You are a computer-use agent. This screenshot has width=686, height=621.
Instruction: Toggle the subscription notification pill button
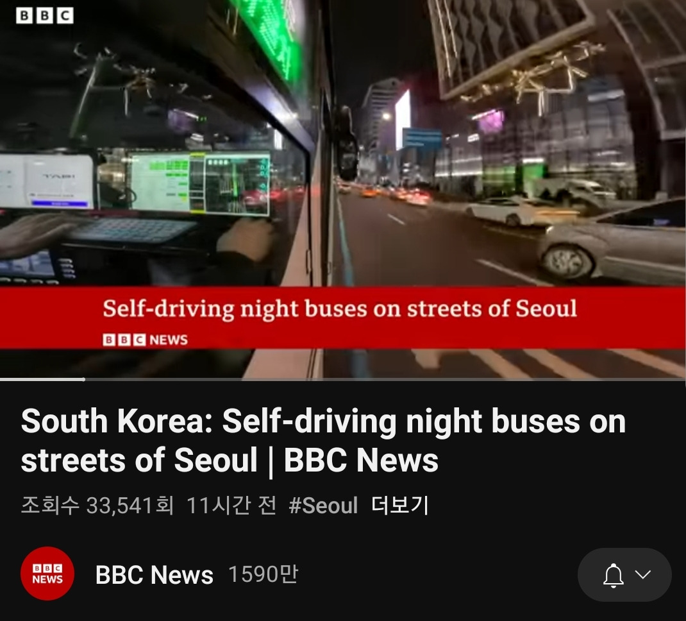(624, 575)
